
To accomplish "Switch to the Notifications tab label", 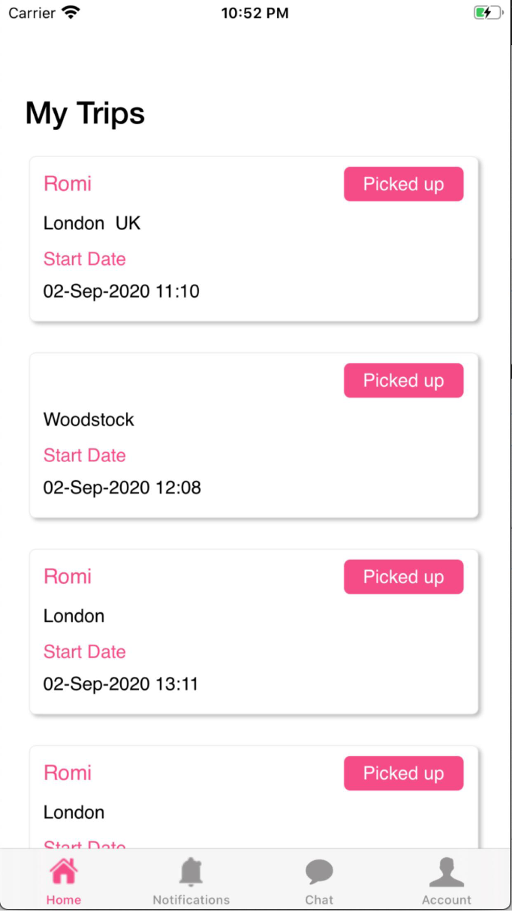I will 191,900.
